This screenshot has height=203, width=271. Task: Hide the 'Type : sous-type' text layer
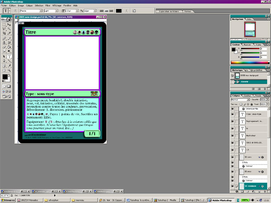click(x=233, y=114)
